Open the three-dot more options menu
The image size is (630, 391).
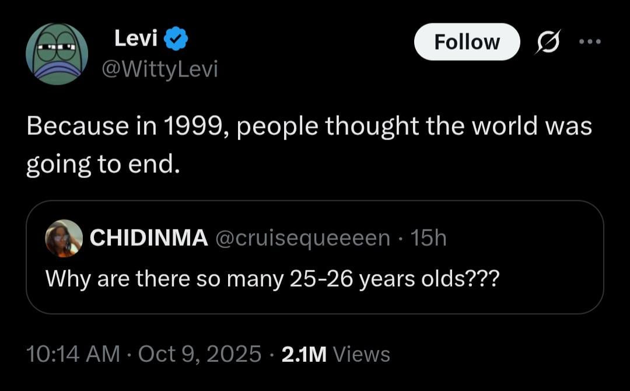590,42
